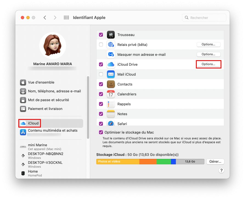Image resolution: width=245 pixels, height=199 pixels.
Task: Click the Contacts app icon
Action: click(111, 84)
